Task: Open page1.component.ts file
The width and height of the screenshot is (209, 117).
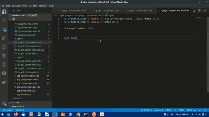Action: pos(28,54)
